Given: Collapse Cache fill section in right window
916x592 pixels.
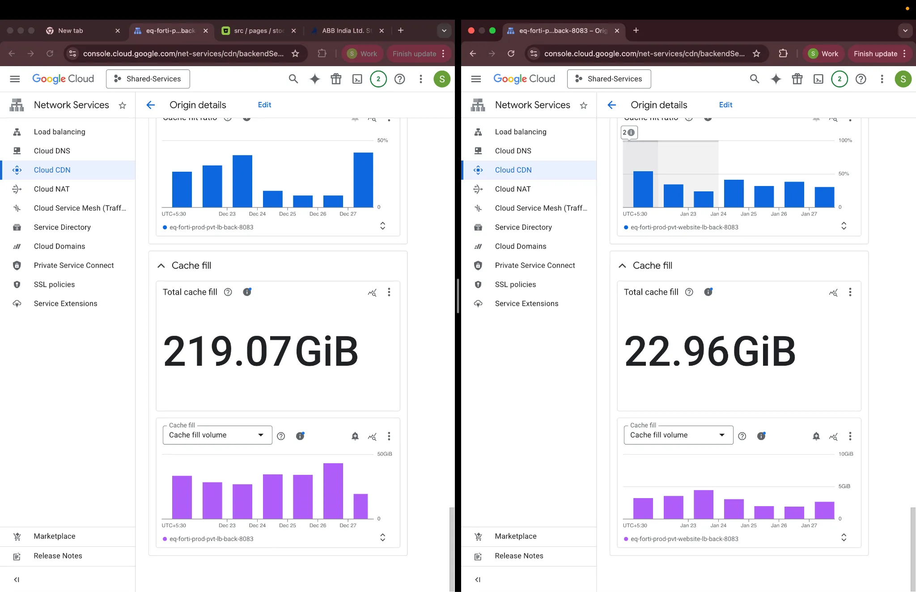Looking at the screenshot, I should click(622, 266).
